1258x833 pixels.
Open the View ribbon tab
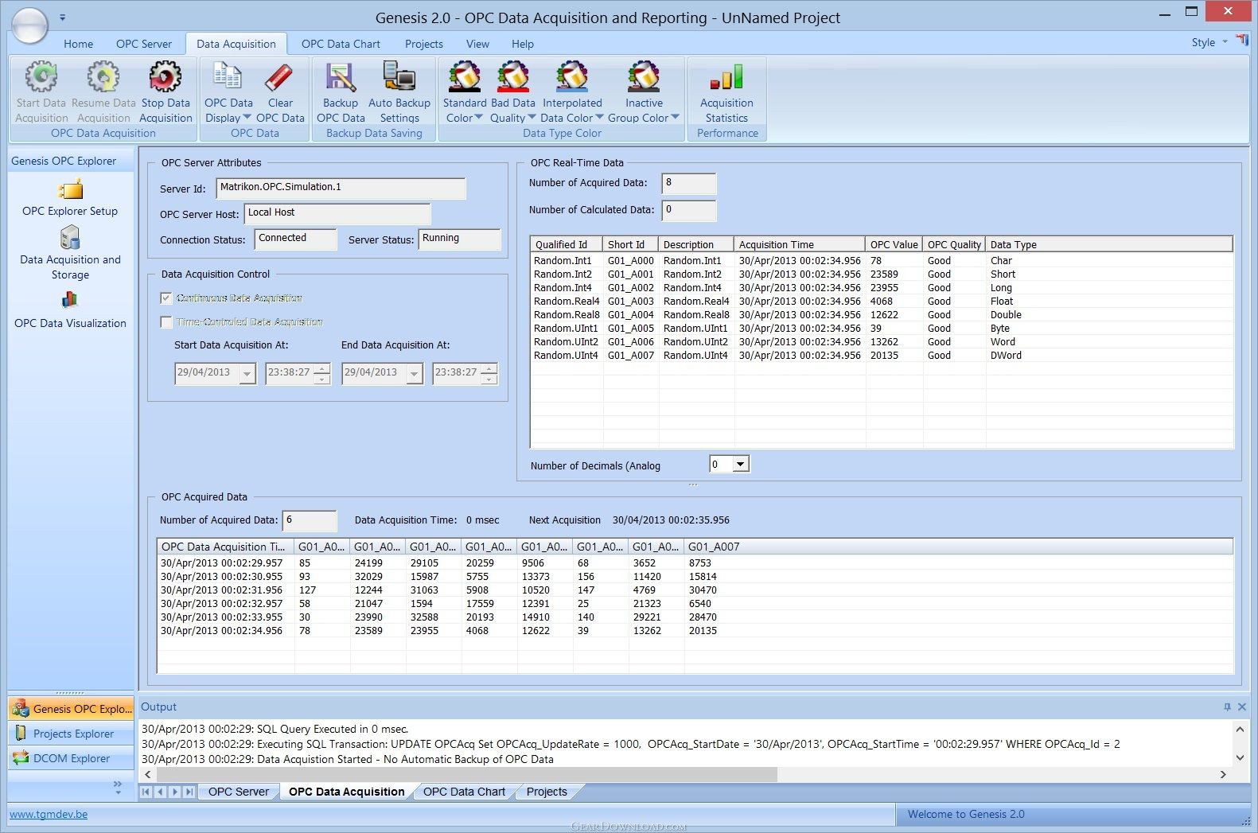coord(477,44)
